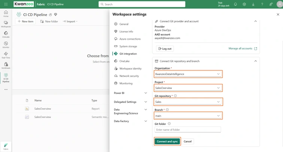Click the icon left of the diamond by title
283x152 pixels.
(x=51, y=15)
